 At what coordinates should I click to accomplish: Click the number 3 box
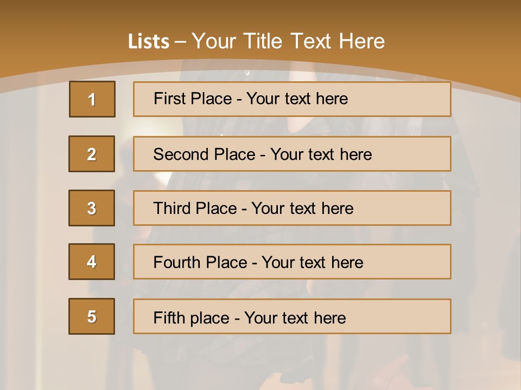[x=92, y=208]
